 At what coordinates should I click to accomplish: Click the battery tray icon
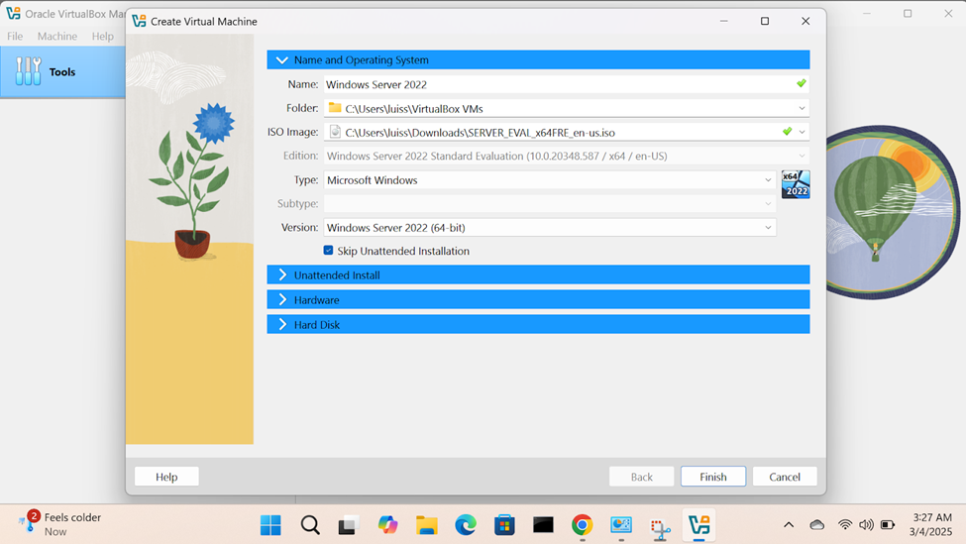[x=888, y=525]
